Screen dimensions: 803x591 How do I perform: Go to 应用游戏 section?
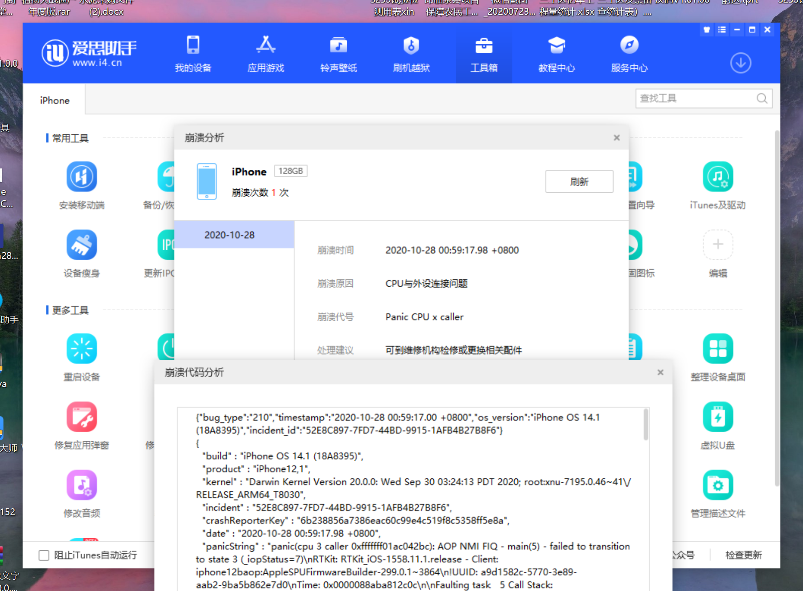click(265, 54)
